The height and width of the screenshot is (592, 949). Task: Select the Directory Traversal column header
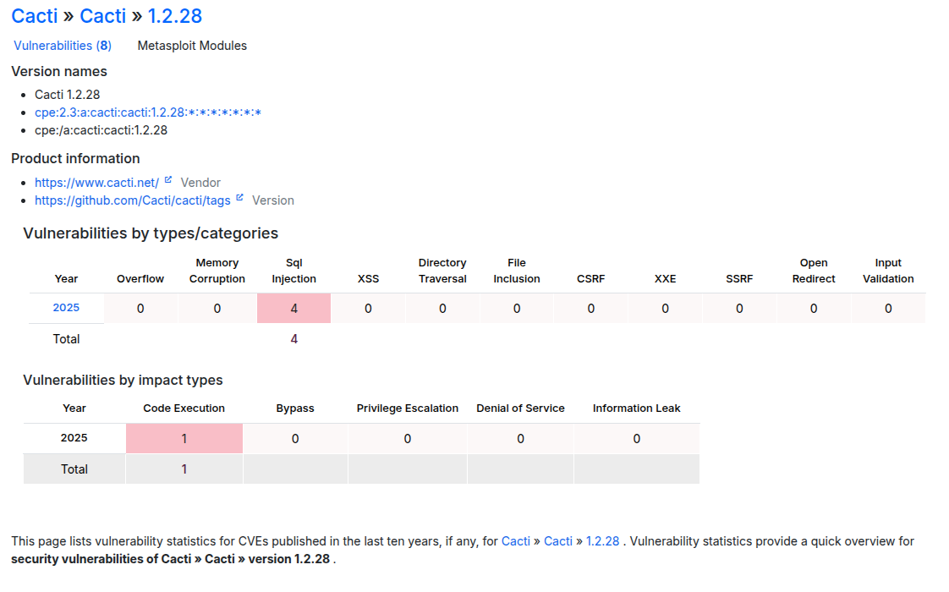click(442, 271)
